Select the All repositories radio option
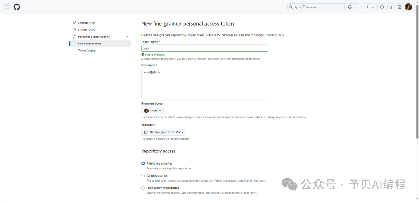Screen dimensions: 419x201 pyautogui.click(x=143, y=176)
